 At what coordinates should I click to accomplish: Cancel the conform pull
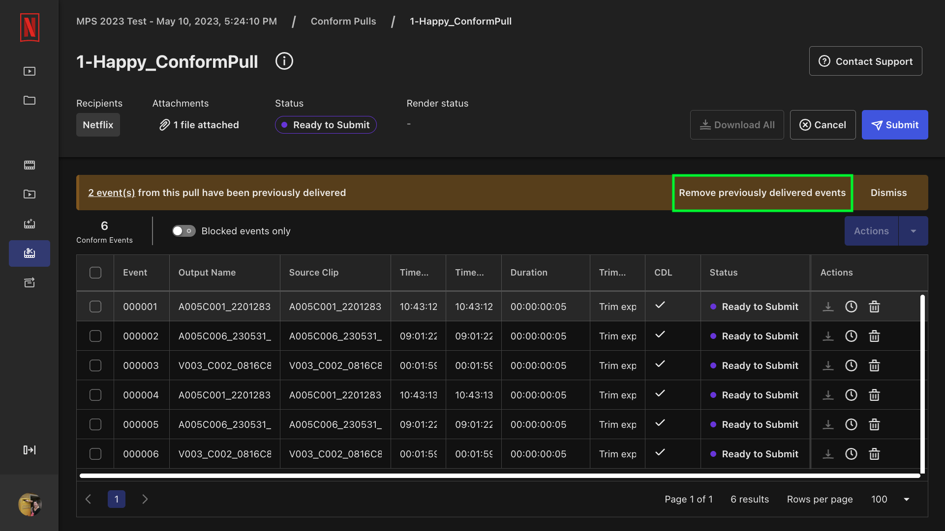[823, 125]
